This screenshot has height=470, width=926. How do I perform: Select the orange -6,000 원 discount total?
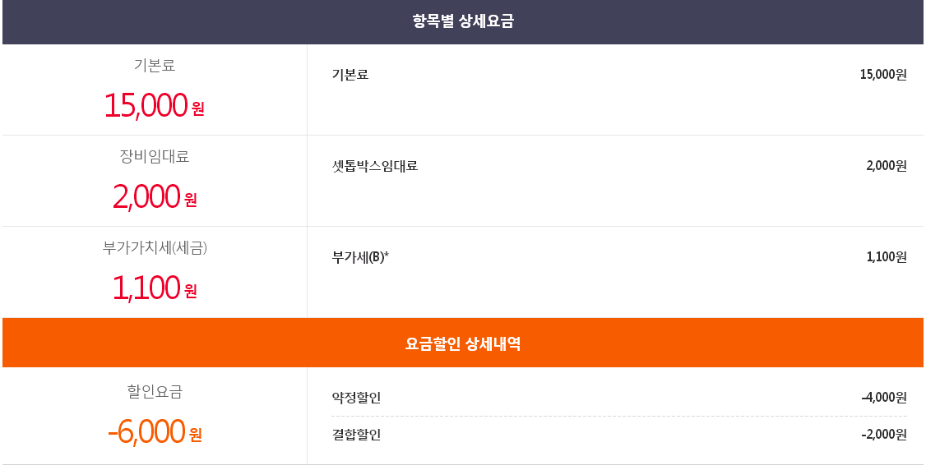pos(154,431)
